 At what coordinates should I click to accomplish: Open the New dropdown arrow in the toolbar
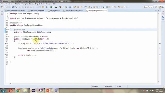click(x=4, y=7)
